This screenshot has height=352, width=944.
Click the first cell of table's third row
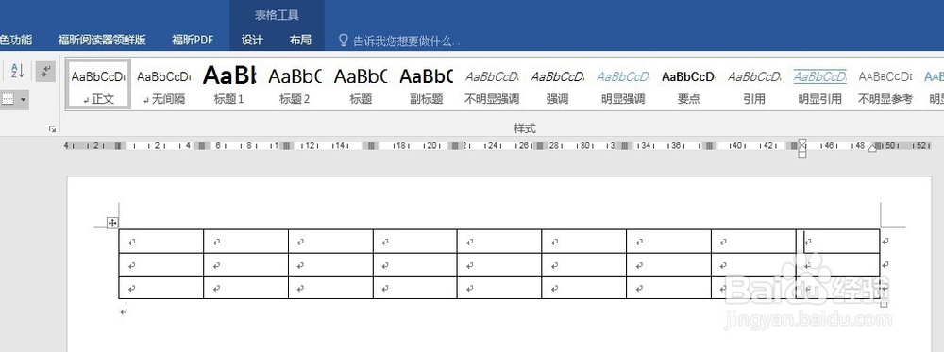click(x=161, y=288)
